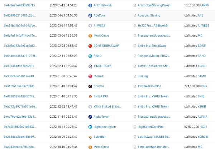This screenshot has height=150, width=215.
Task: Open the AI WEB3 token link
Action: coord(102,26)
